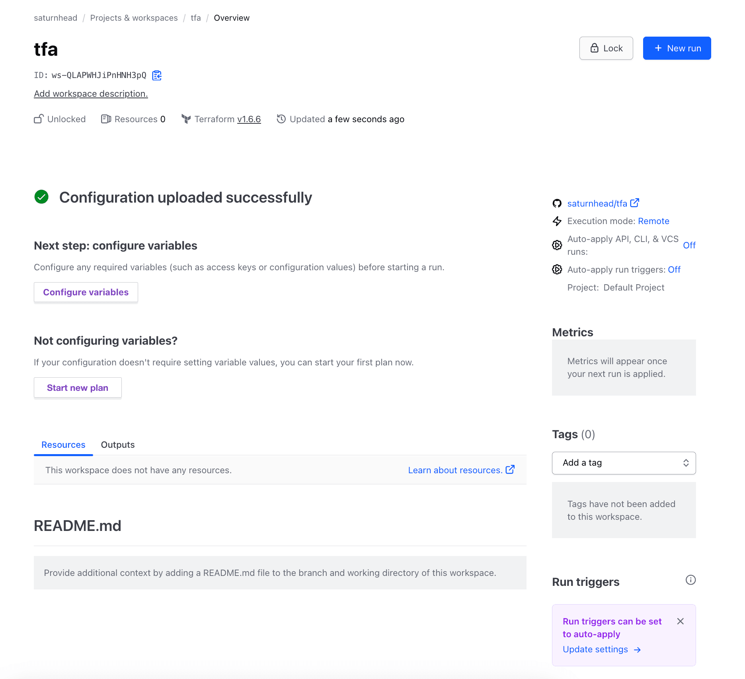Click the Metrics heading
The image size is (745, 679).
tap(572, 332)
